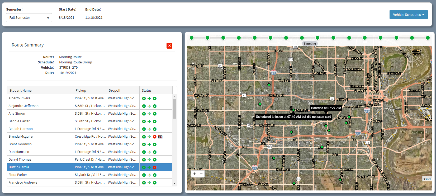Click the map stop marker near Pacific St
The width and height of the screenshot is (436, 196).
(x=293, y=110)
